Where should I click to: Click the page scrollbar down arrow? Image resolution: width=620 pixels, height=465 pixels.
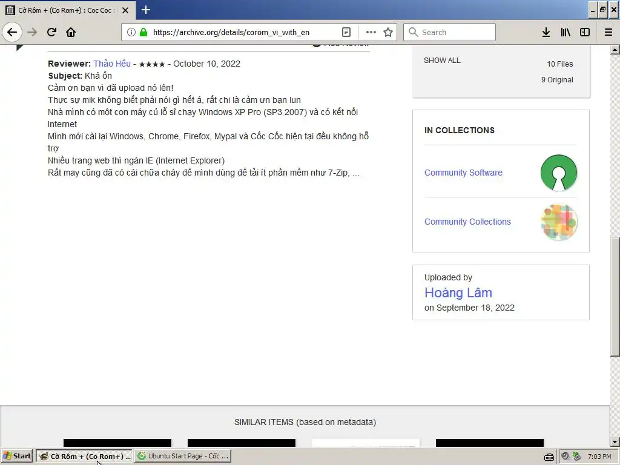(615, 441)
